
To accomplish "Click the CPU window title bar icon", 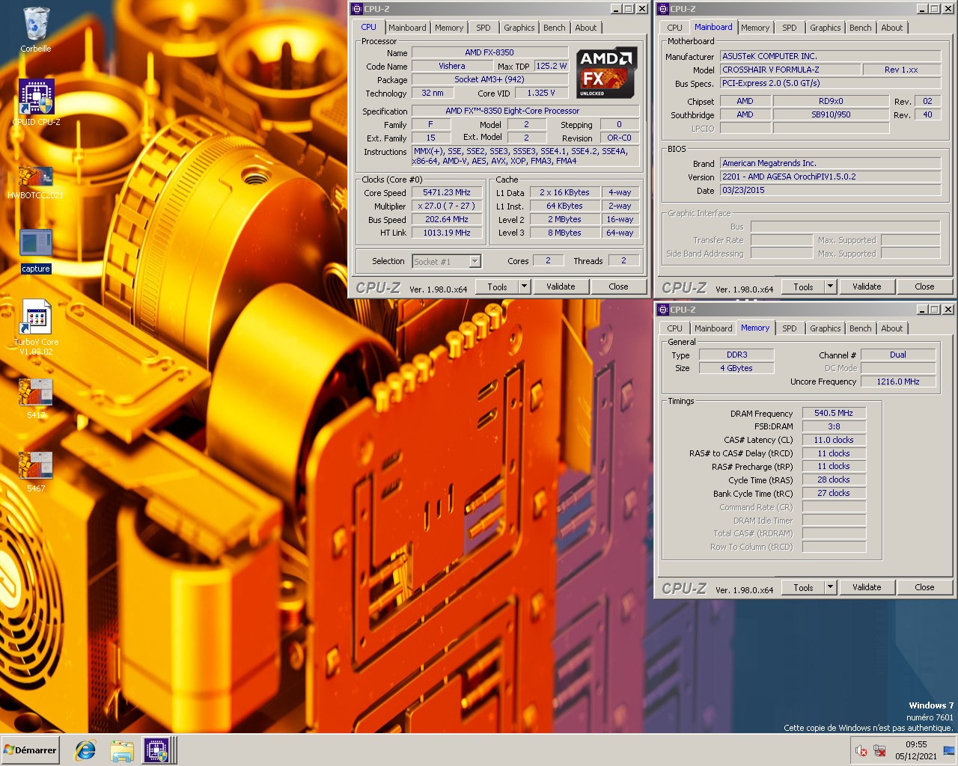I will [357, 9].
